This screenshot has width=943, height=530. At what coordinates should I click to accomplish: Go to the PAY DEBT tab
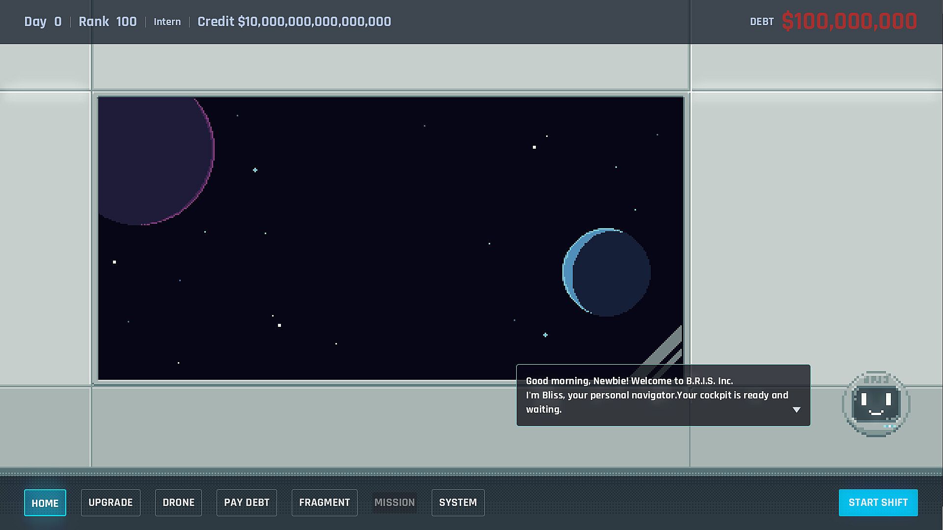pos(247,503)
